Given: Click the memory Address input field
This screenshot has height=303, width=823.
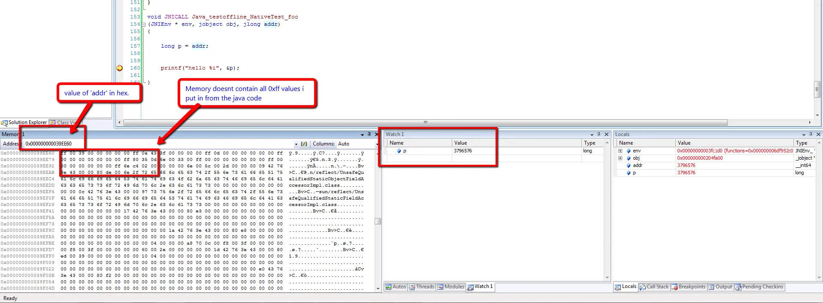Looking at the screenshot, I should pos(159,144).
